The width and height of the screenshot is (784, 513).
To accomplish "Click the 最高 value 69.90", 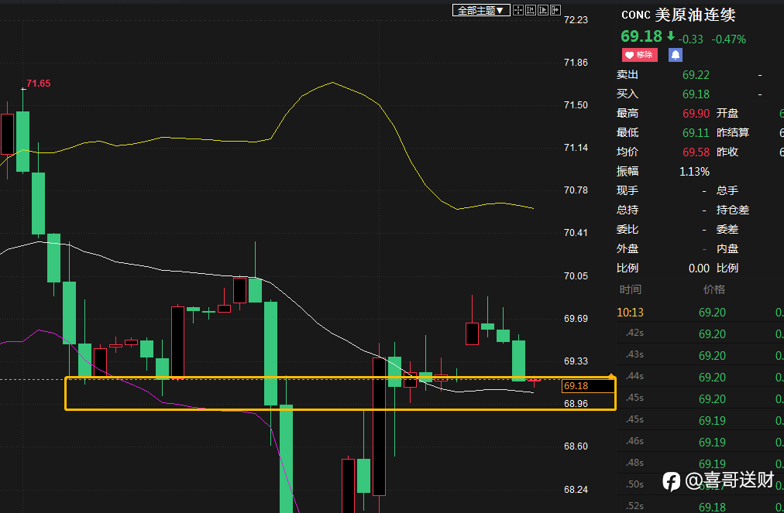I will coord(696,114).
